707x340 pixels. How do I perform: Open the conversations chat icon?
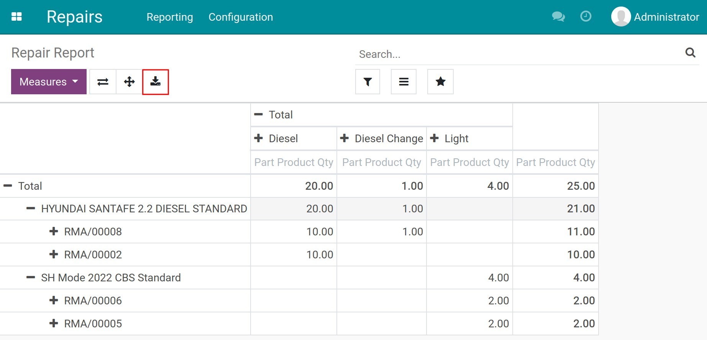[x=558, y=16]
